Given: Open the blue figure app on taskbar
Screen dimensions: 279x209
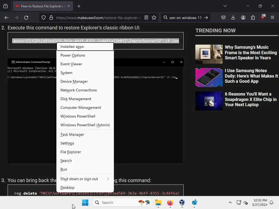Looking at the screenshot, I should [x=194, y=202].
